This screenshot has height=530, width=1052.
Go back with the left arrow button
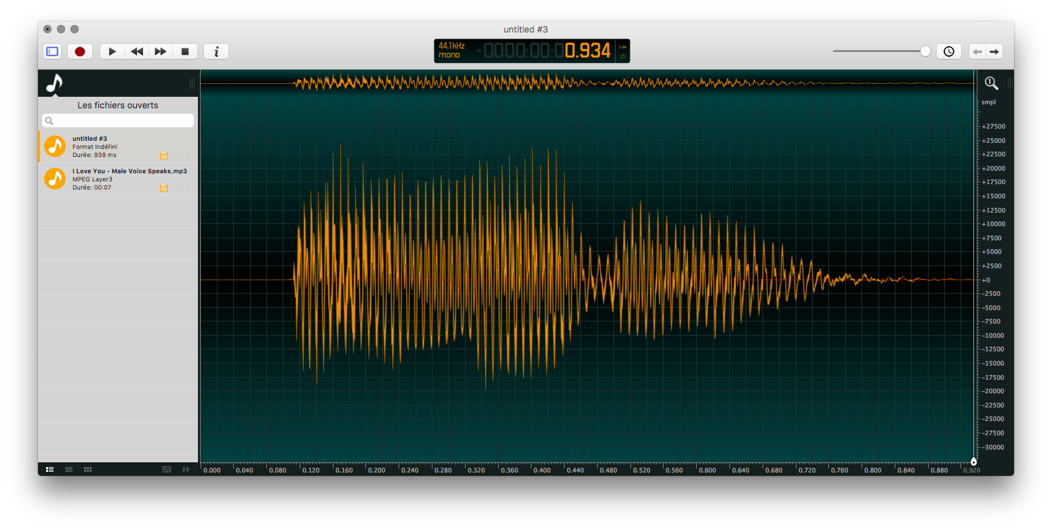pyautogui.click(x=977, y=51)
